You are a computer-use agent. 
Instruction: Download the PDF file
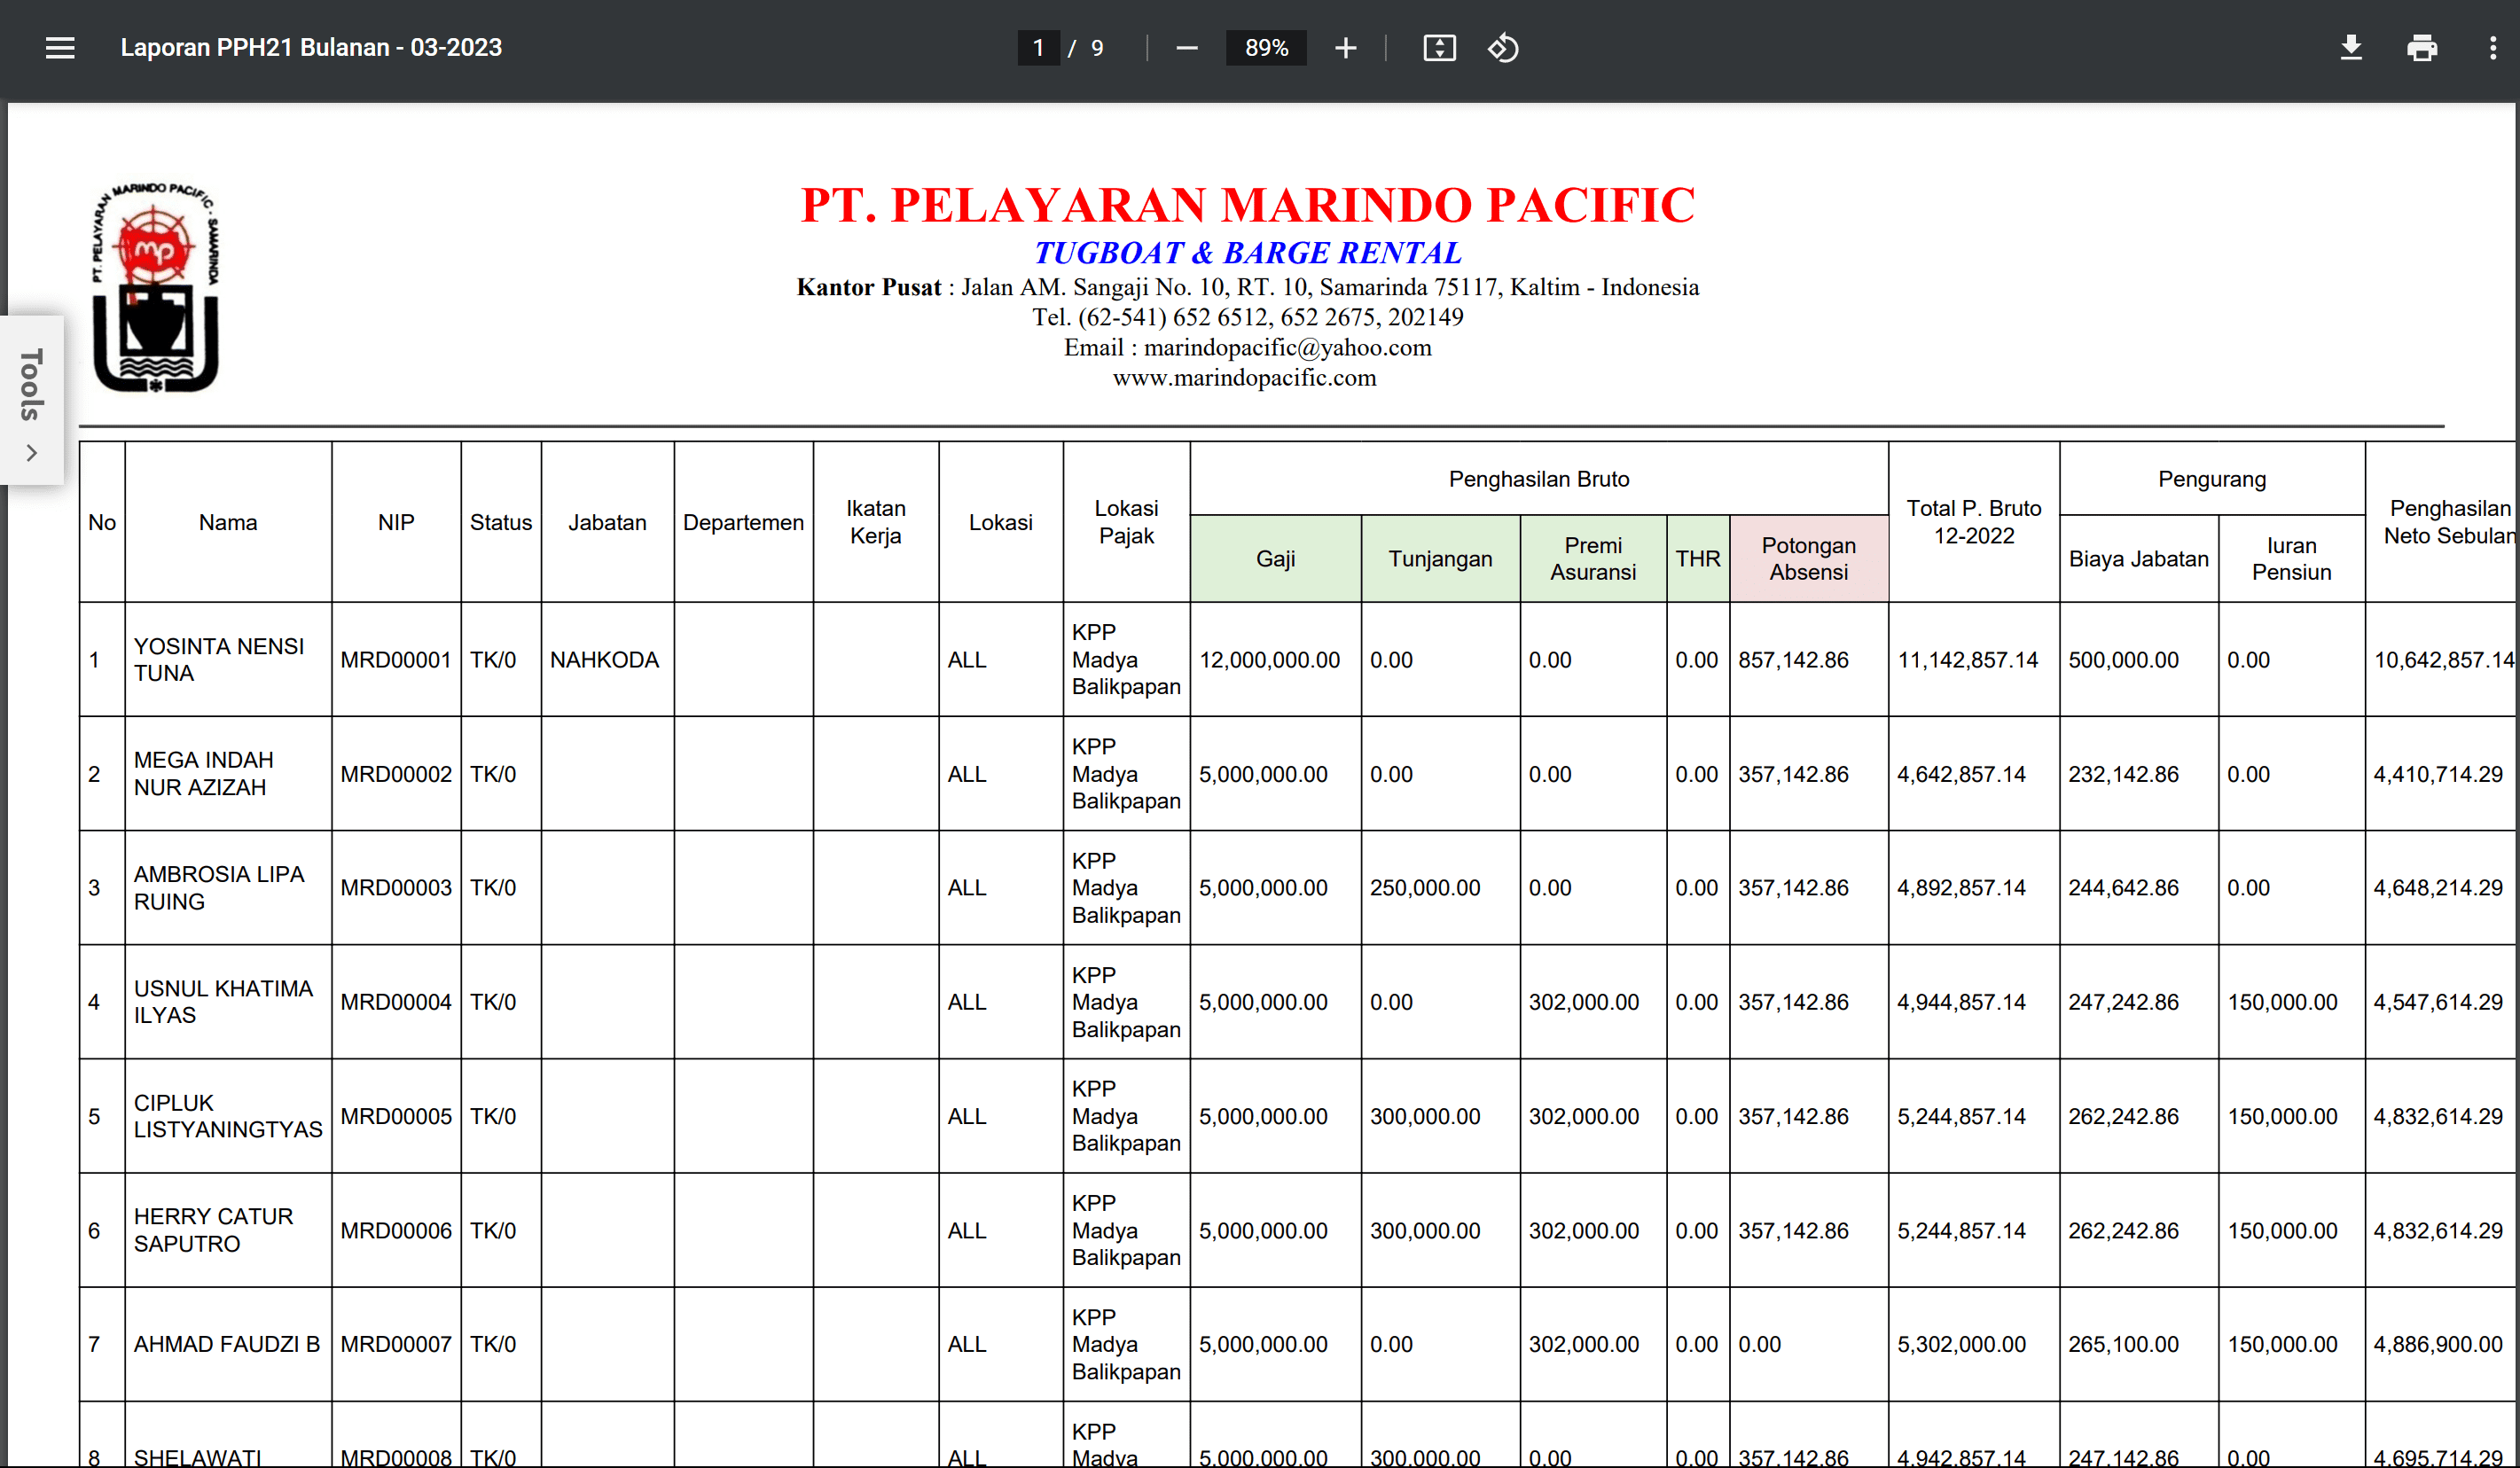[2351, 48]
